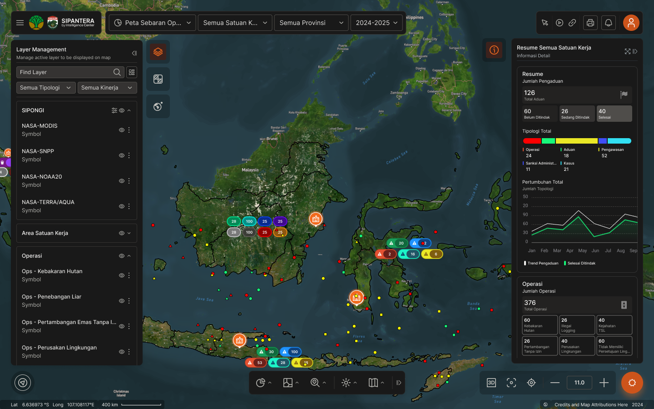The image size is (654, 409).
Task: Open the Semua Provinsi dropdown
Action: 311,23
